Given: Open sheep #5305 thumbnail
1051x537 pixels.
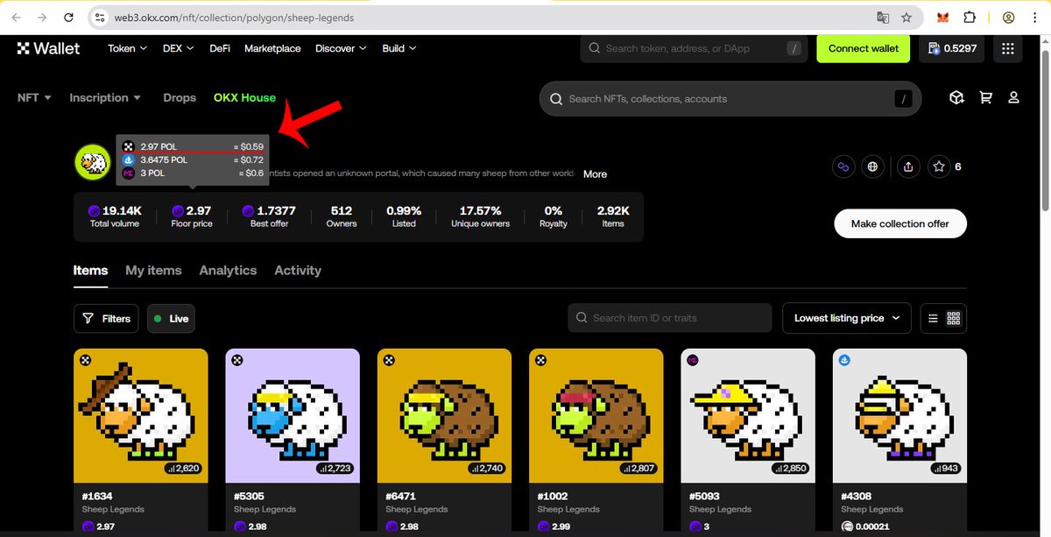Looking at the screenshot, I should tap(293, 414).
